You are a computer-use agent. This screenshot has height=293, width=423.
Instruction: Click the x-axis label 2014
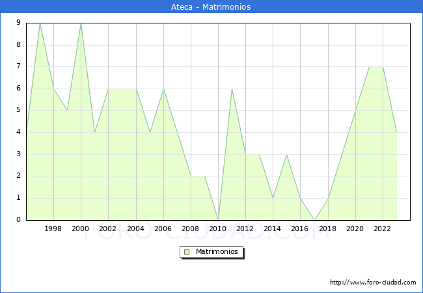pos(272,229)
